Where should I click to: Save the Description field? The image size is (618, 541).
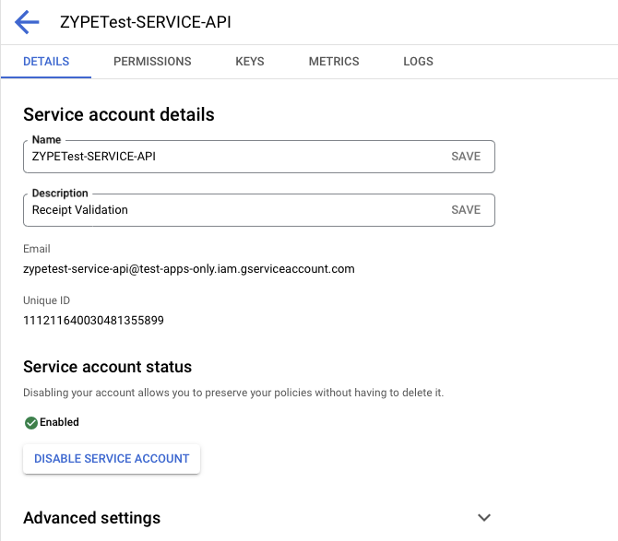coord(466,210)
